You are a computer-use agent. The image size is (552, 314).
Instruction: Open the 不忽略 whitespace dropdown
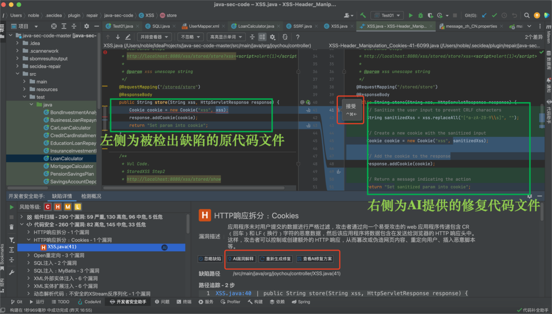click(x=190, y=37)
